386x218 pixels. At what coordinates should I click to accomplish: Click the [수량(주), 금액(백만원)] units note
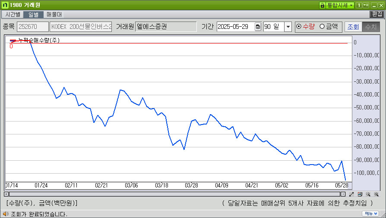(42, 203)
